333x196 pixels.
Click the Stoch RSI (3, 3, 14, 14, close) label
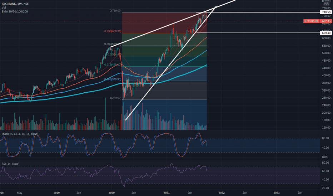click(x=20, y=134)
